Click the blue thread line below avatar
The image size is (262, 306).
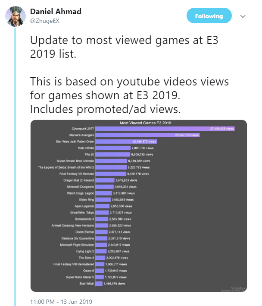[15, 167]
